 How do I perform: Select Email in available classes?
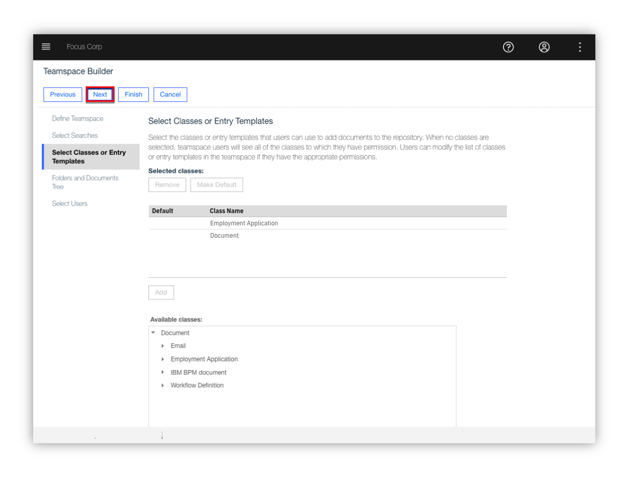coord(178,346)
